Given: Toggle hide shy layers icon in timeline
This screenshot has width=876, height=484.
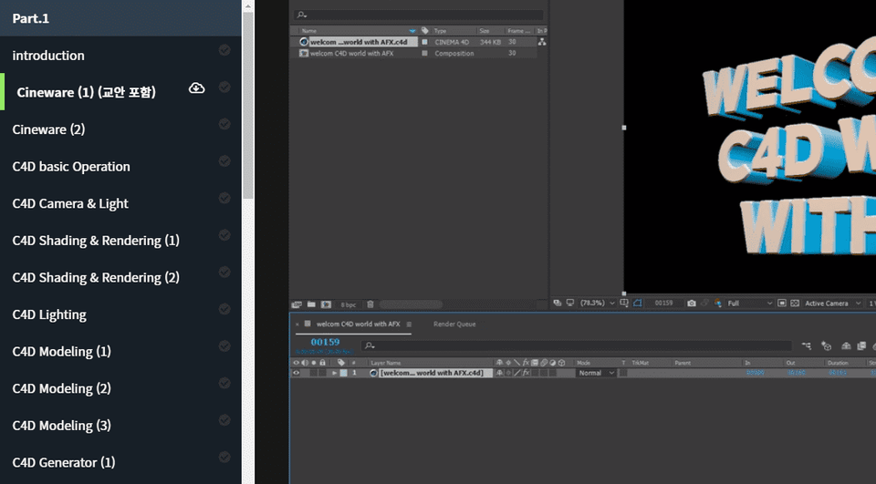Looking at the screenshot, I should tap(846, 346).
